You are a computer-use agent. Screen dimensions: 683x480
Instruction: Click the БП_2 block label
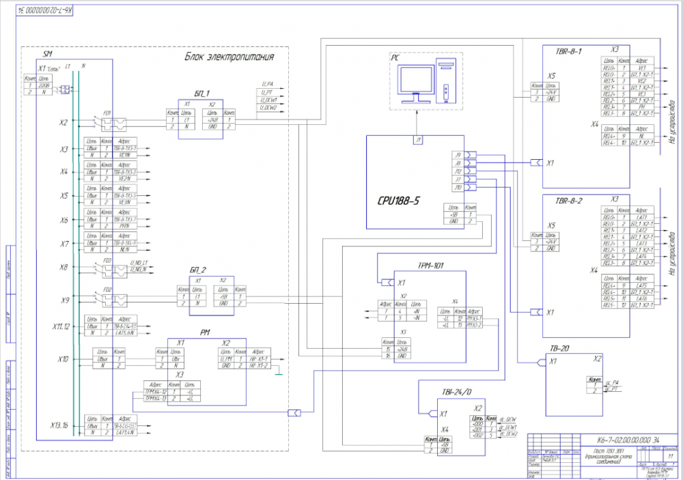pos(198,270)
